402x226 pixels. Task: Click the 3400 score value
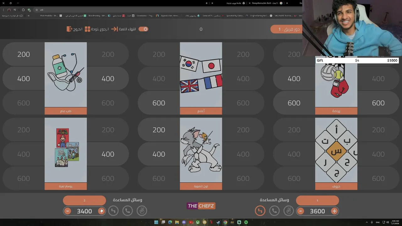[x=84, y=211]
